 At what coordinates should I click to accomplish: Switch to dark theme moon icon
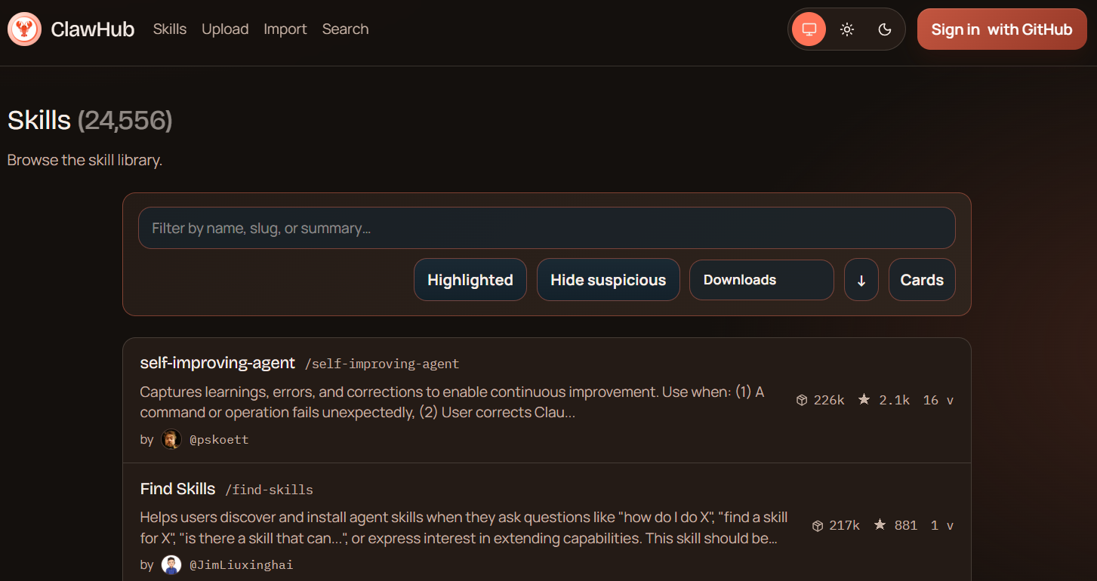pyautogui.click(x=885, y=29)
